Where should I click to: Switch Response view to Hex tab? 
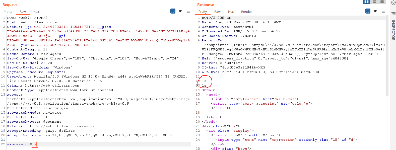(x=231, y=12)
